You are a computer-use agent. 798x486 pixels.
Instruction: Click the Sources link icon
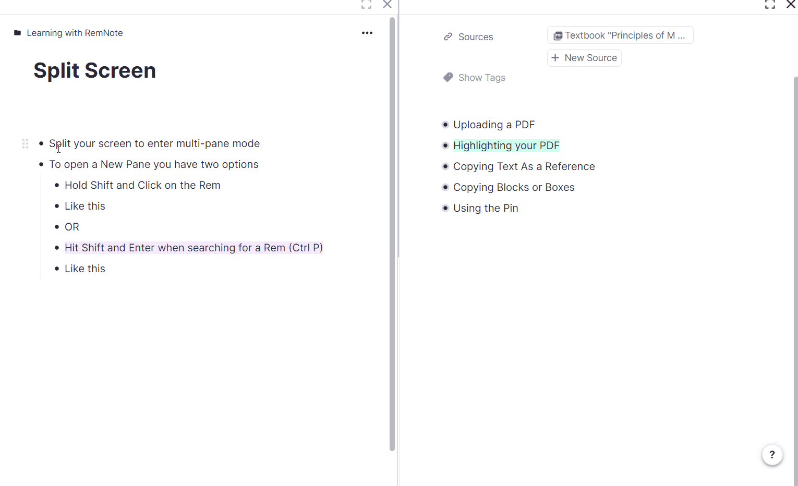448,37
